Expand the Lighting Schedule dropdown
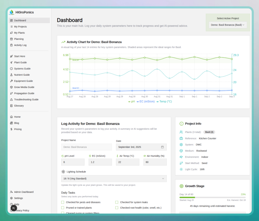259x221 pixels. click(x=114, y=178)
